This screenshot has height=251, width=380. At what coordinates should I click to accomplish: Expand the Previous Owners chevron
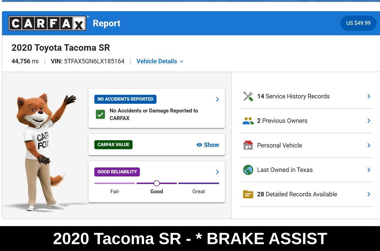[x=369, y=121]
